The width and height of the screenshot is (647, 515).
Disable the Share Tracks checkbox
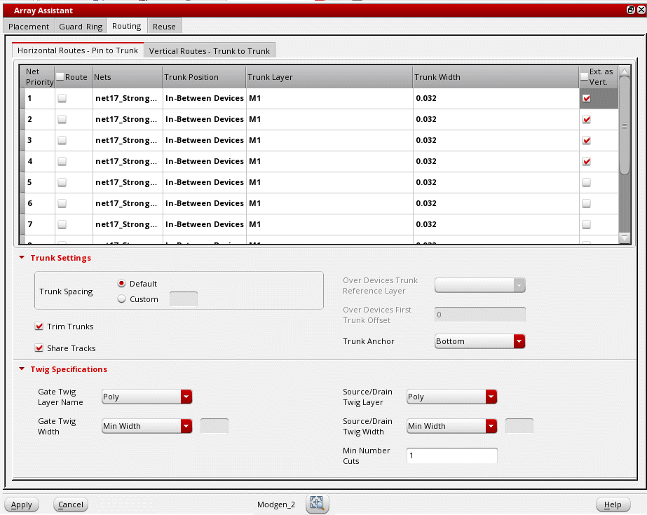point(39,348)
